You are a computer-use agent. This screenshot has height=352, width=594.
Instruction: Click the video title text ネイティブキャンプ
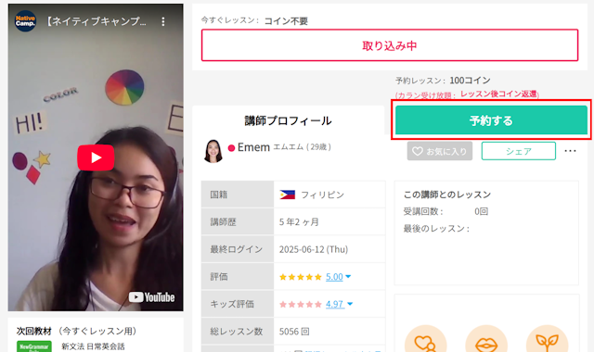pyautogui.click(x=97, y=21)
